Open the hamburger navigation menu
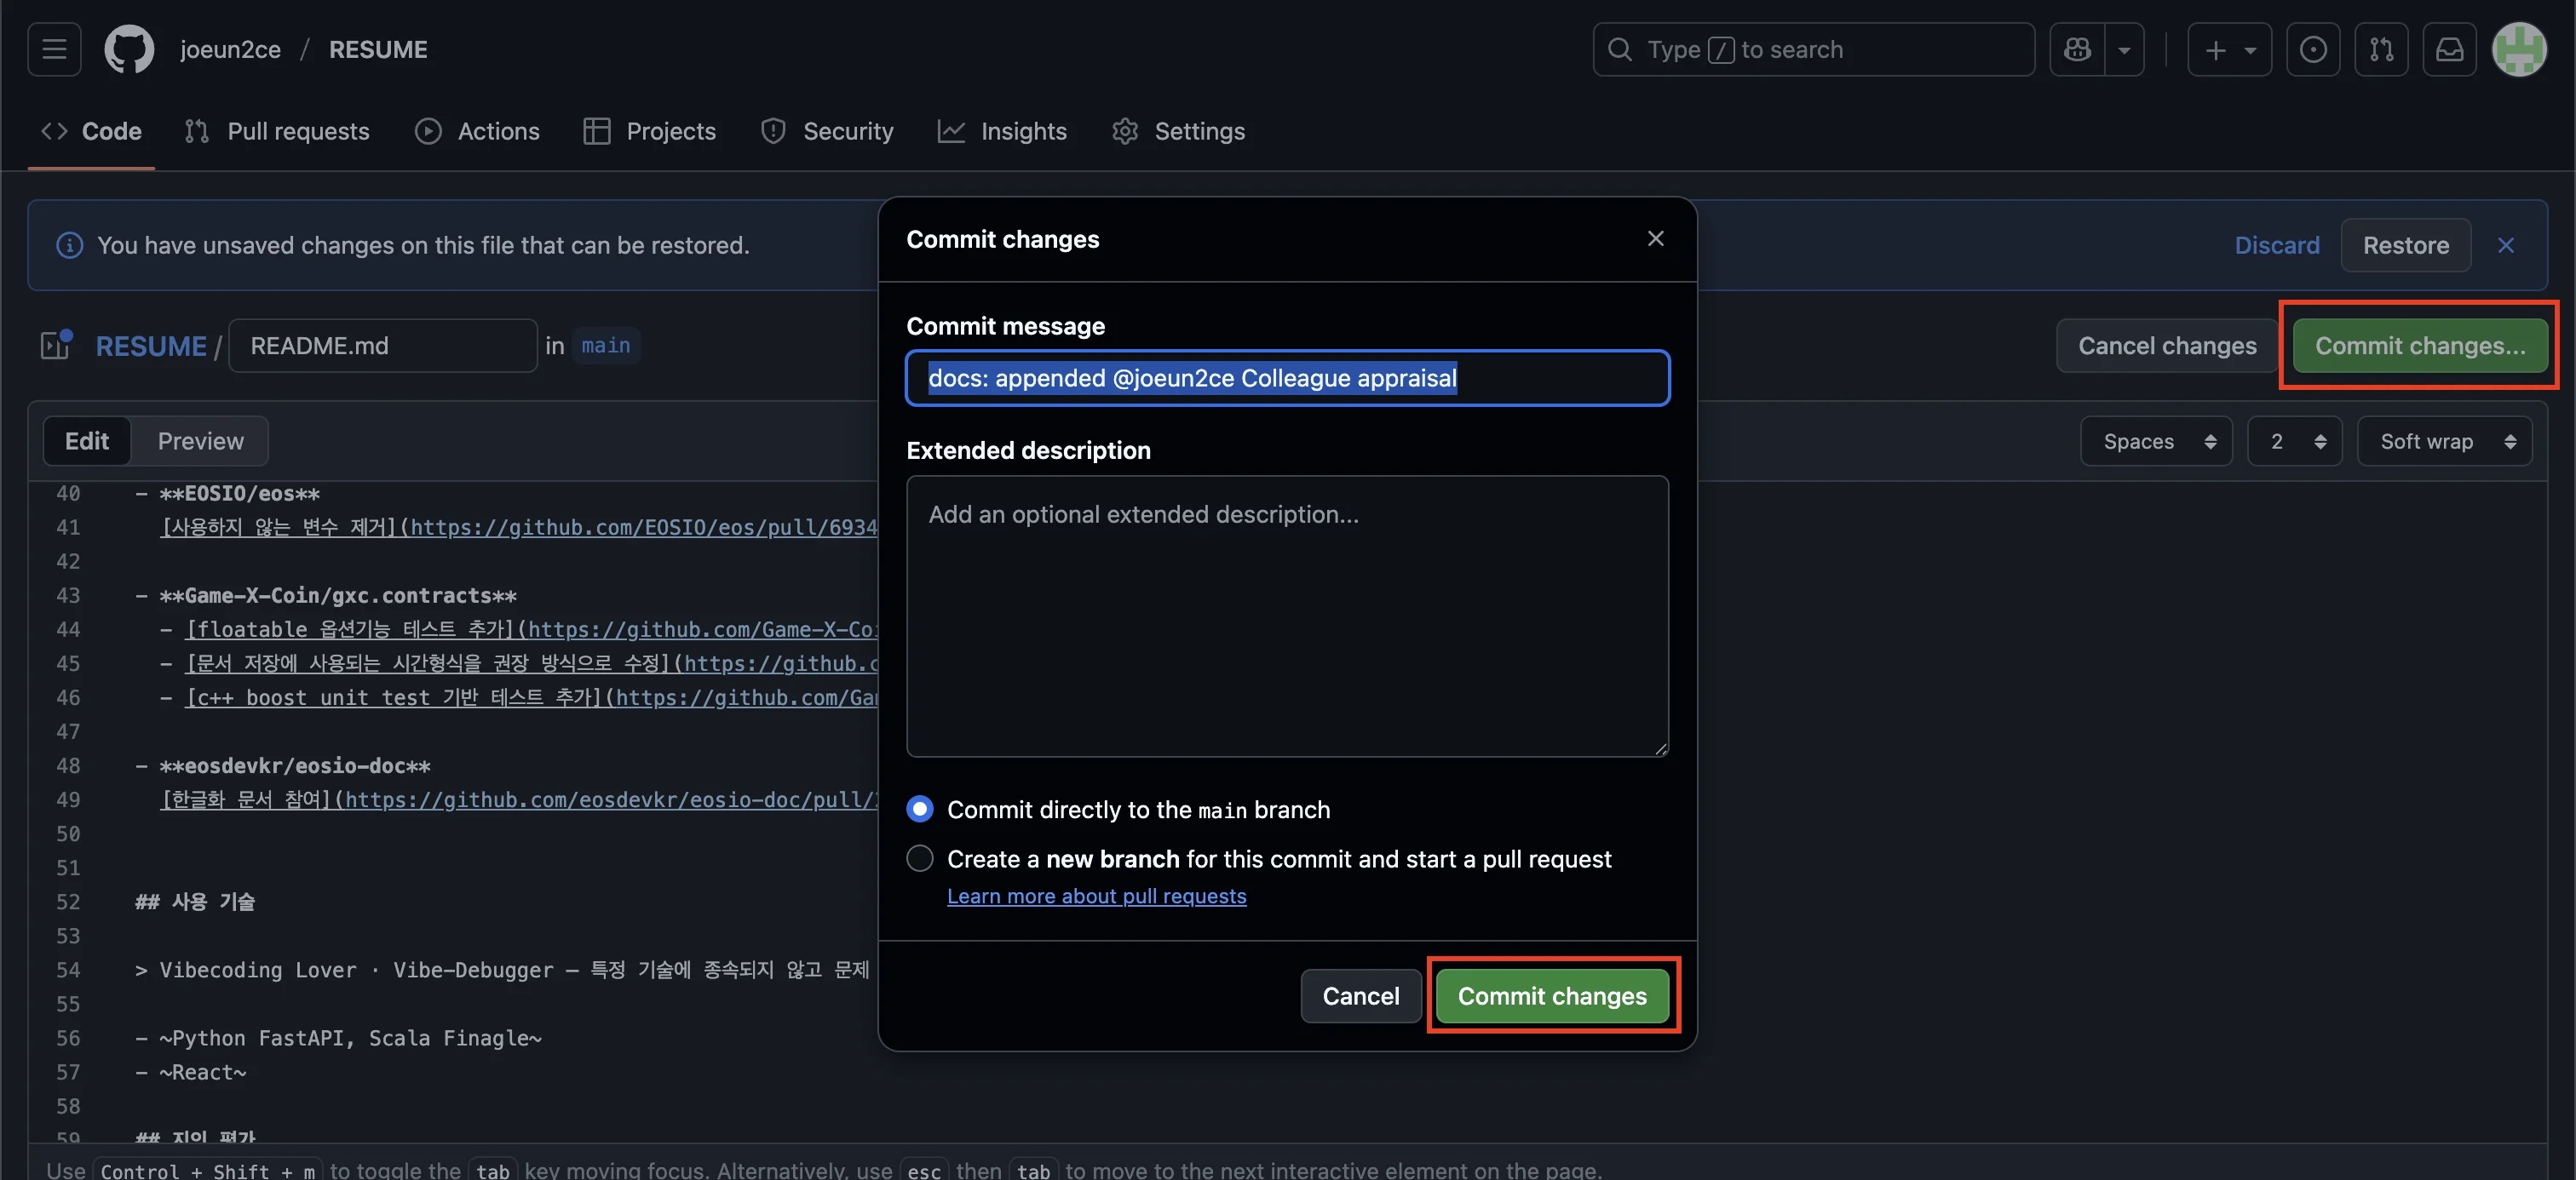The height and width of the screenshot is (1180, 2576). click(x=54, y=49)
